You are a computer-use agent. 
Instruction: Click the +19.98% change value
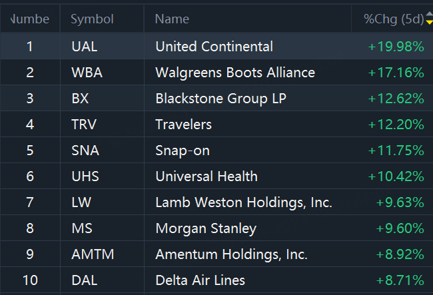click(396, 47)
